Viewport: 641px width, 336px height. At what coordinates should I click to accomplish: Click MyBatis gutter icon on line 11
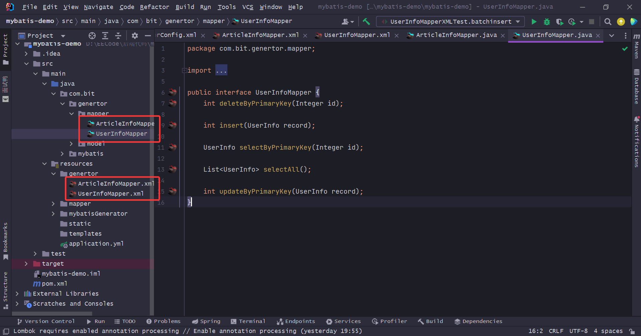(173, 147)
